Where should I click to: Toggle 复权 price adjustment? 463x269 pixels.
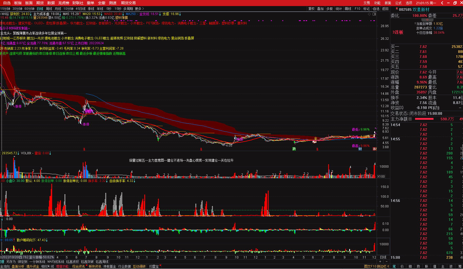pyautogui.click(x=311, y=9)
